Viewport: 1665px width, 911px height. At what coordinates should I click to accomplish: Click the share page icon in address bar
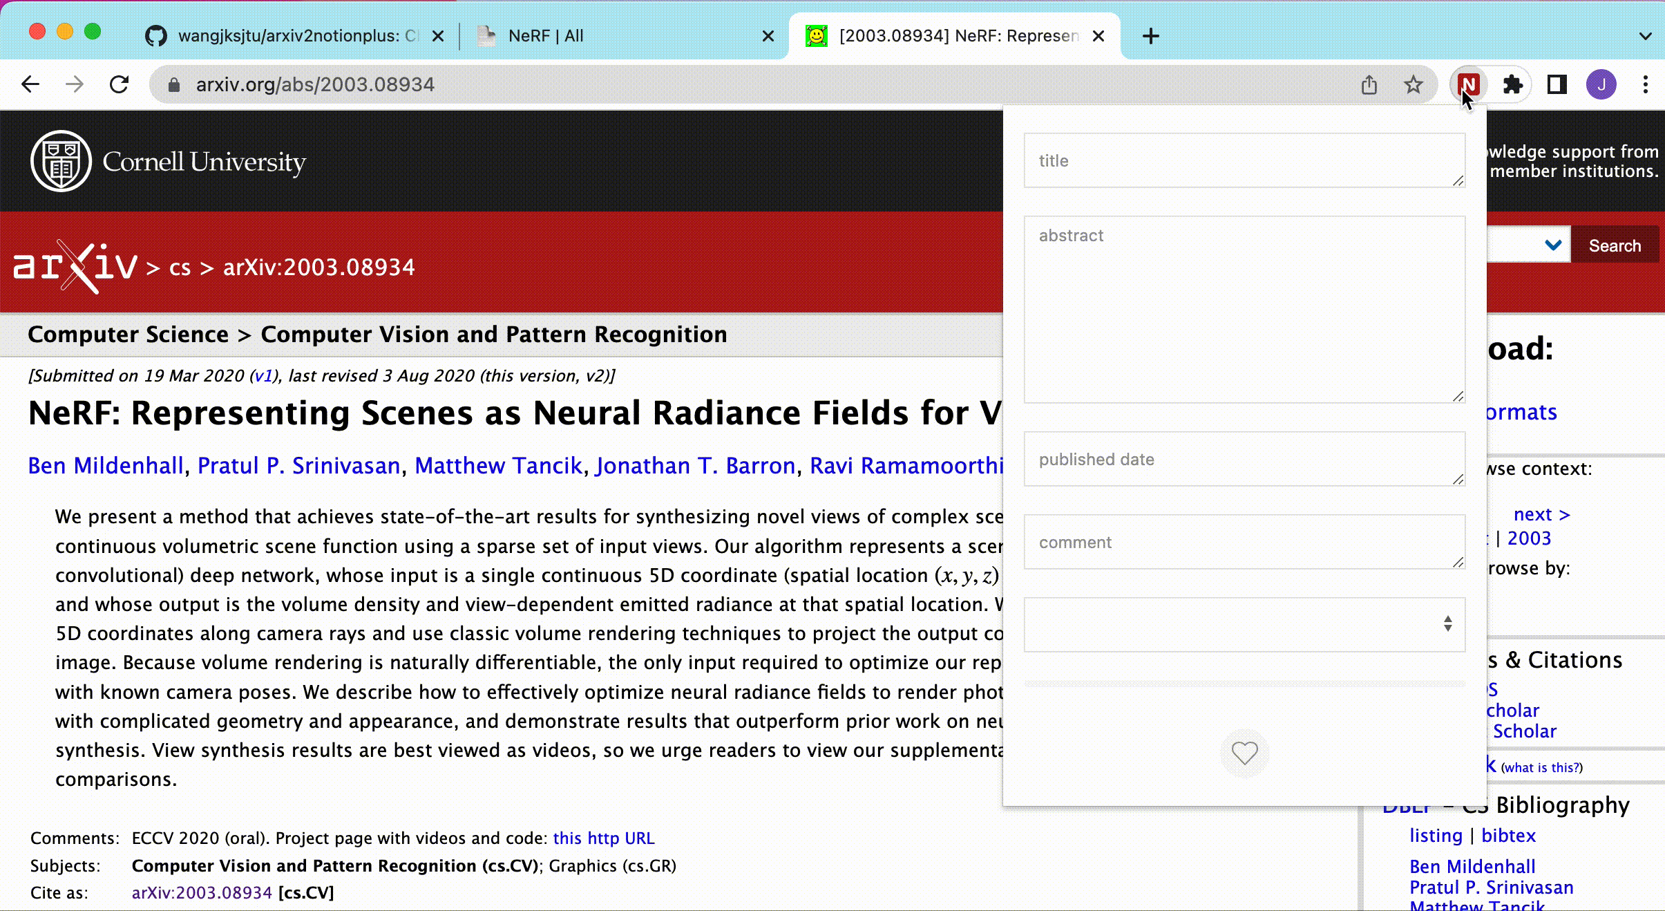pyautogui.click(x=1369, y=84)
